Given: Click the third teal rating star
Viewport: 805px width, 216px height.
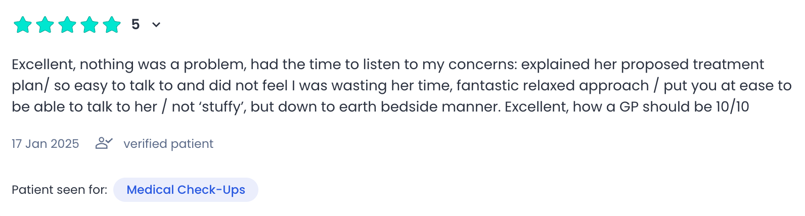Looking at the screenshot, I should (x=67, y=25).
